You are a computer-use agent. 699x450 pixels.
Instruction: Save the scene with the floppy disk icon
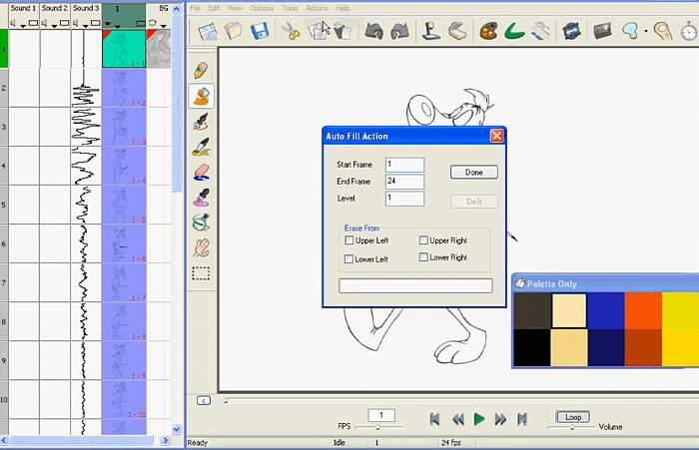(260, 31)
